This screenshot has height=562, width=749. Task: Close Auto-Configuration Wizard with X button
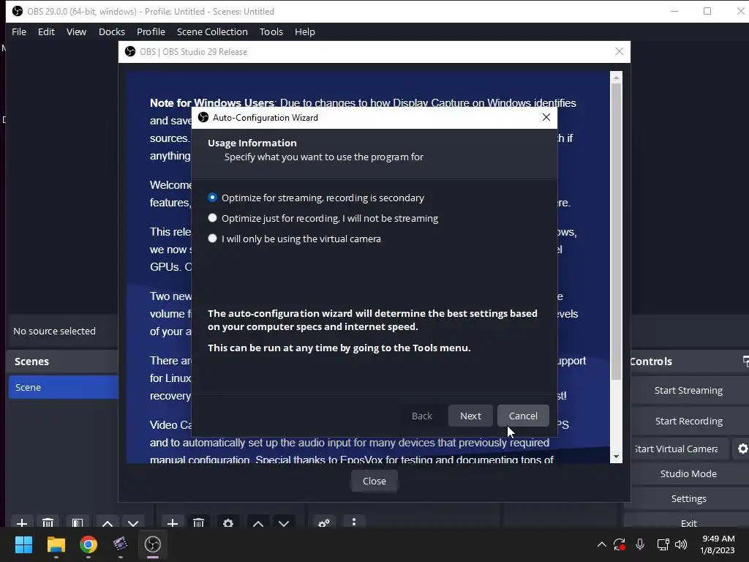(x=546, y=117)
